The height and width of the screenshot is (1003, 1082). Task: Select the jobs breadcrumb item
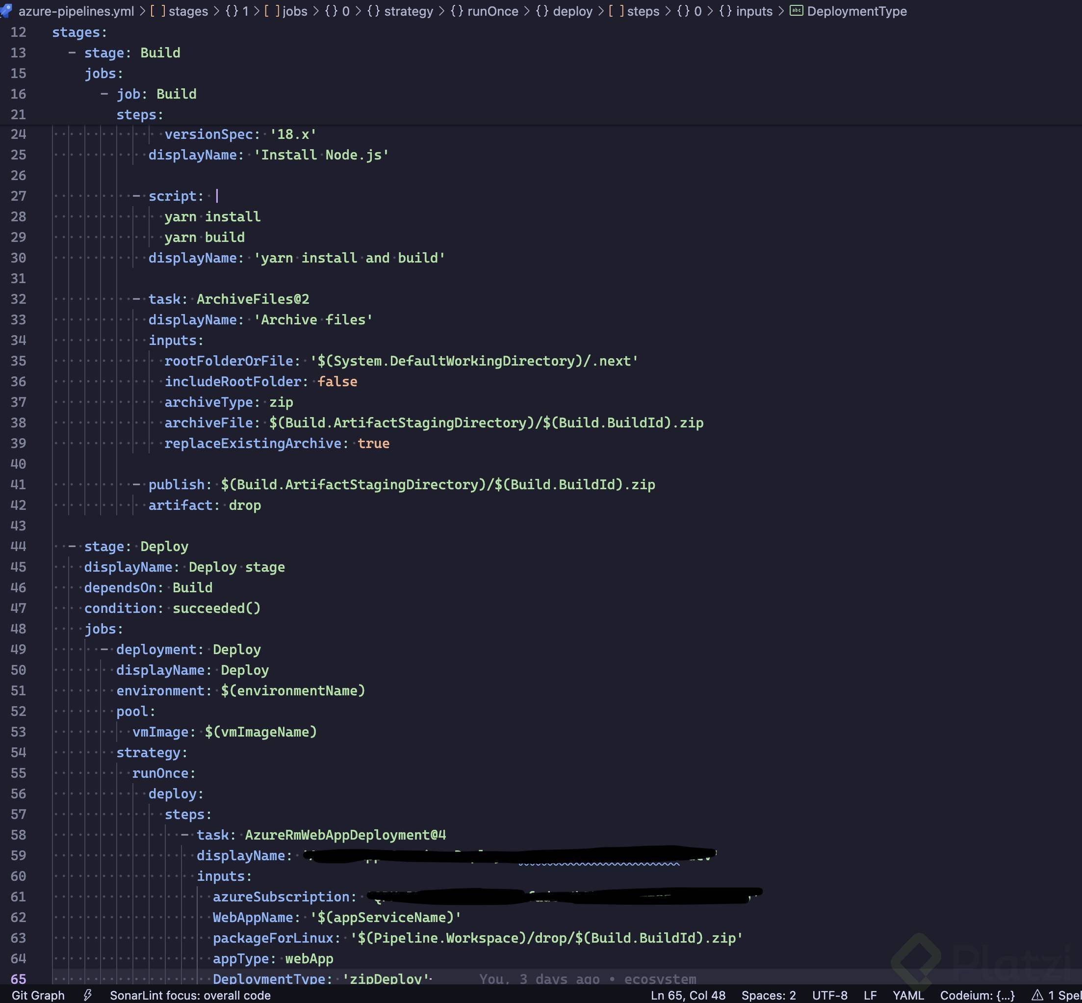(x=294, y=11)
